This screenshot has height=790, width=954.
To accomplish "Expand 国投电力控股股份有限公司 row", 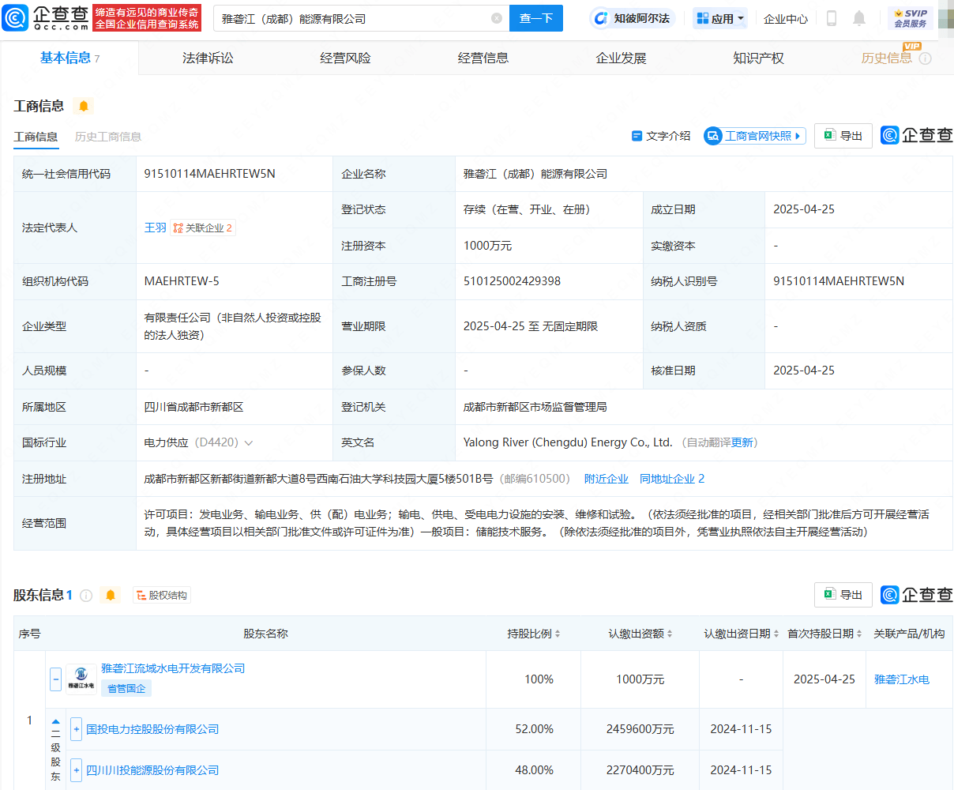I will [x=77, y=729].
